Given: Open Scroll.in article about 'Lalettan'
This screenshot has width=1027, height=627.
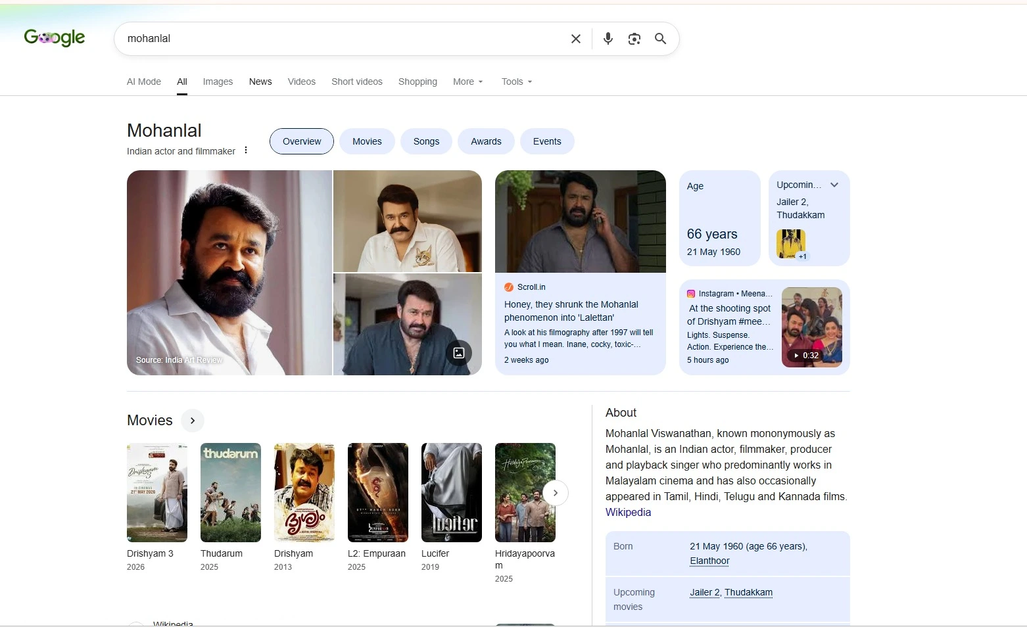Looking at the screenshot, I should (x=581, y=273).
